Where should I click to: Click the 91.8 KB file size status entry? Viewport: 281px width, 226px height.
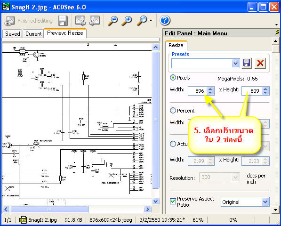pos(73,220)
